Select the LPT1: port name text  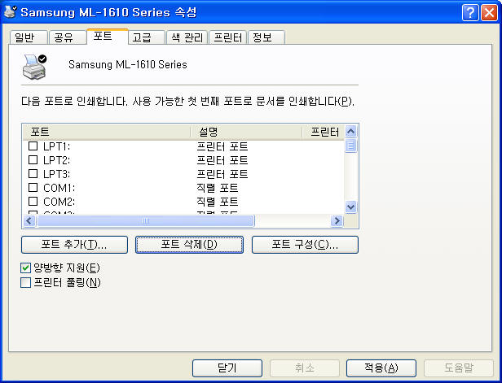[x=57, y=146]
